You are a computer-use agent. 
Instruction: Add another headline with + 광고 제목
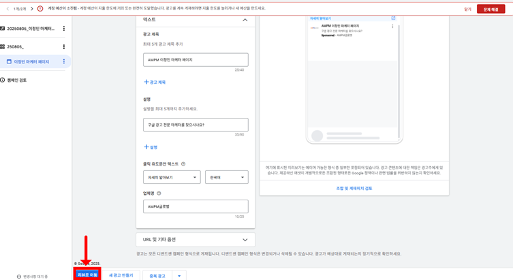[x=155, y=82]
